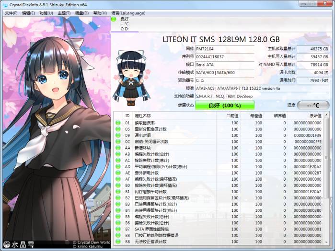
Task: Click status icon of attribute AA 新增坏块
Action: [x=118, y=148]
